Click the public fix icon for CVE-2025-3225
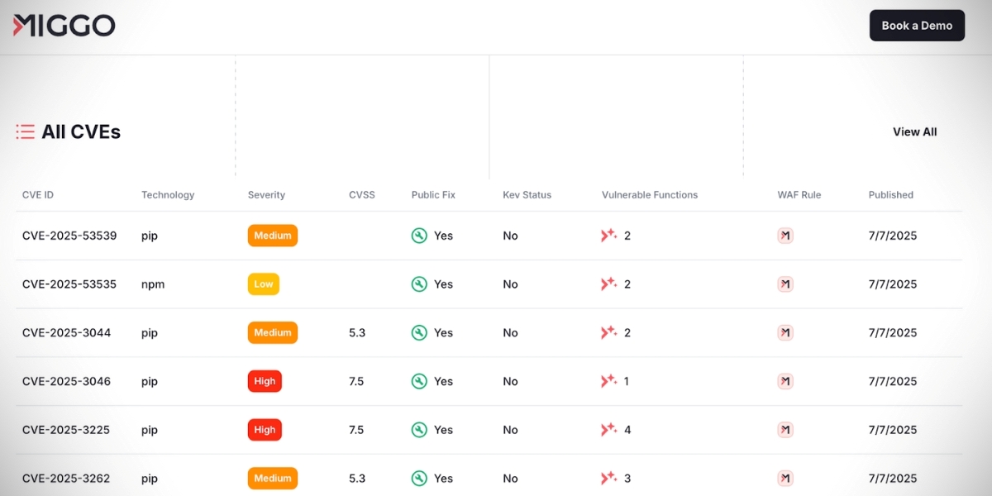This screenshot has height=496, width=992. pos(418,430)
